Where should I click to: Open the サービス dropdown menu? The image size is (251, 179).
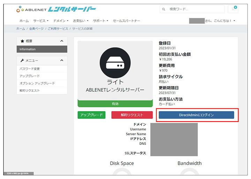(41, 21)
